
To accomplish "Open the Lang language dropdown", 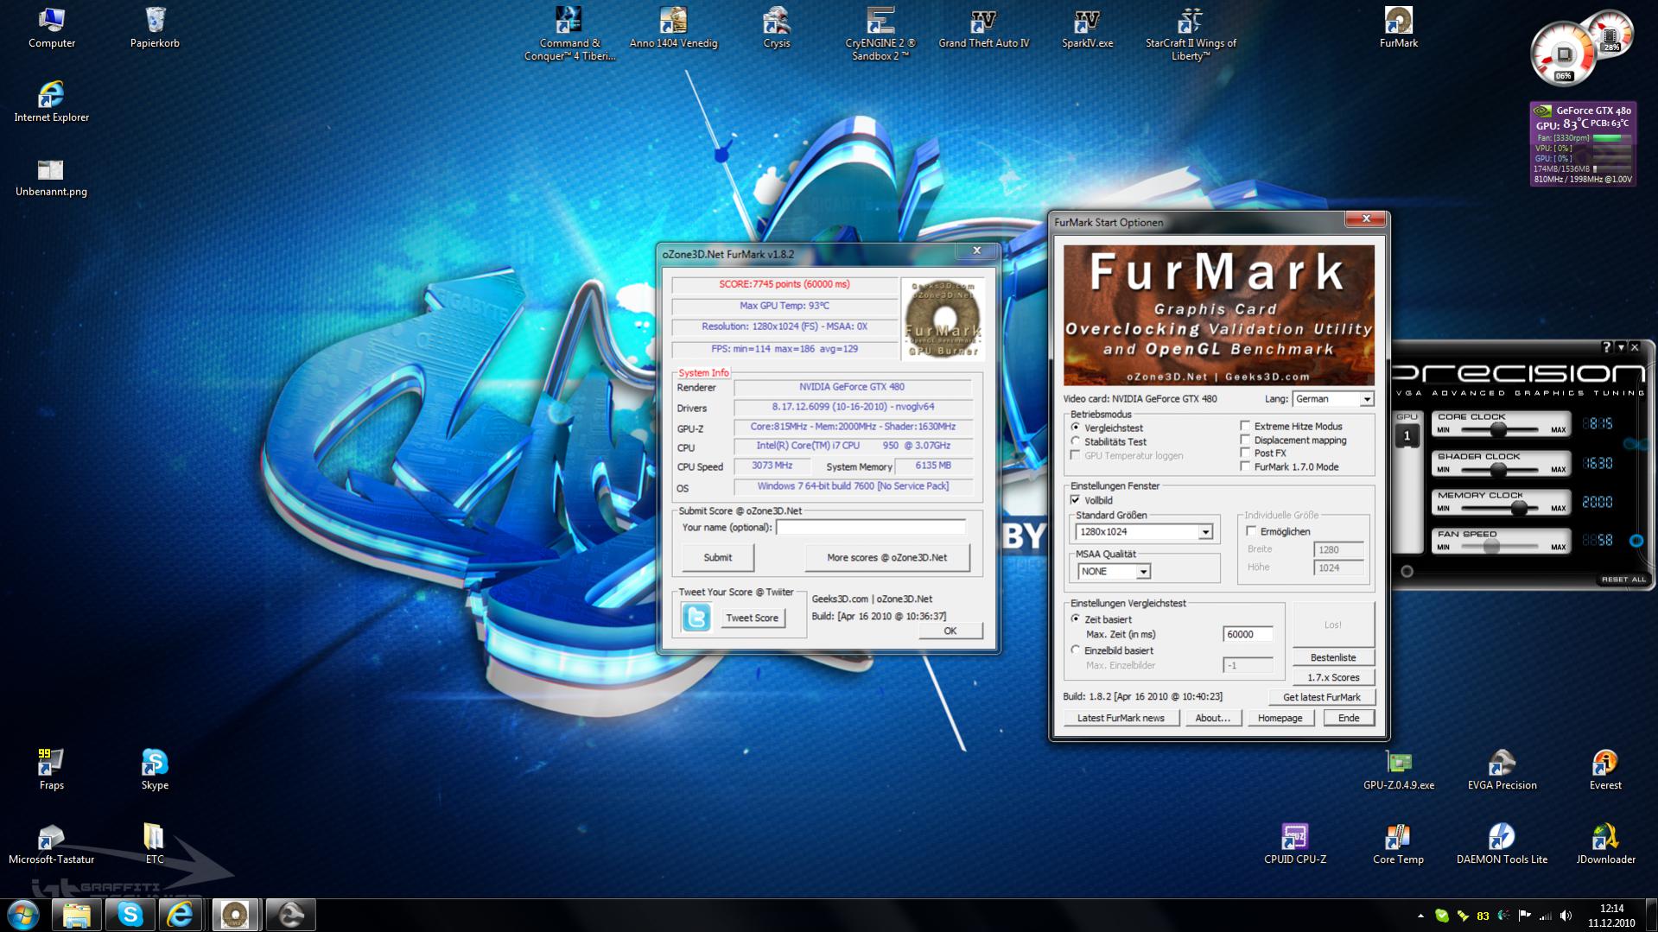I will click(1332, 399).
